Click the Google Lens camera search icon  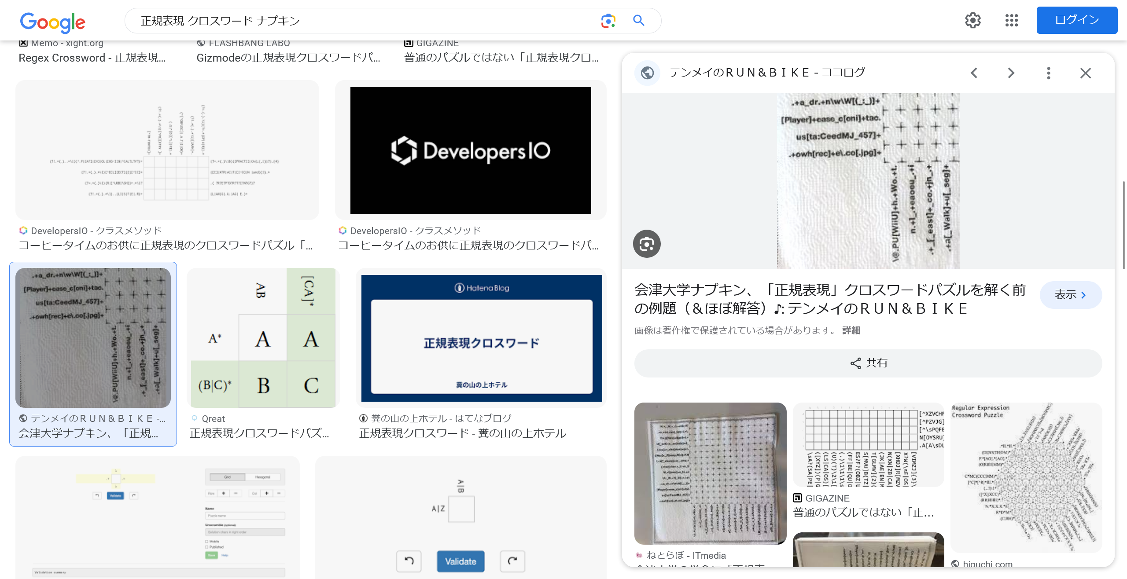tap(608, 21)
